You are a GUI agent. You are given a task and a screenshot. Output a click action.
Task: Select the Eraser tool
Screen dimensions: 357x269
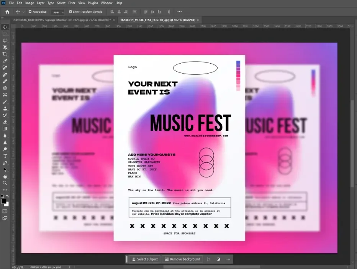tap(5, 122)
